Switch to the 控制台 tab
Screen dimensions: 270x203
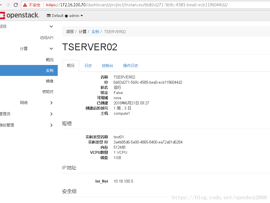[107, 66]
